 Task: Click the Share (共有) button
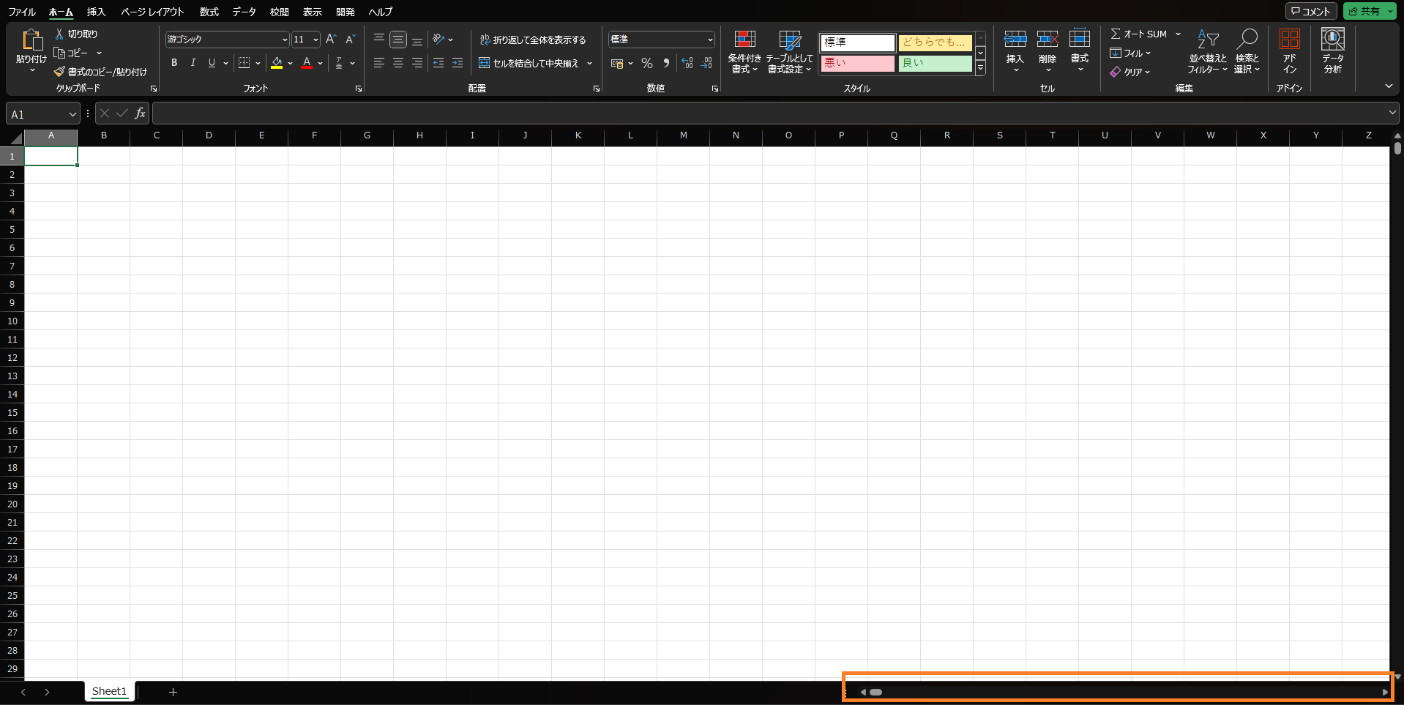(1364, 11)
